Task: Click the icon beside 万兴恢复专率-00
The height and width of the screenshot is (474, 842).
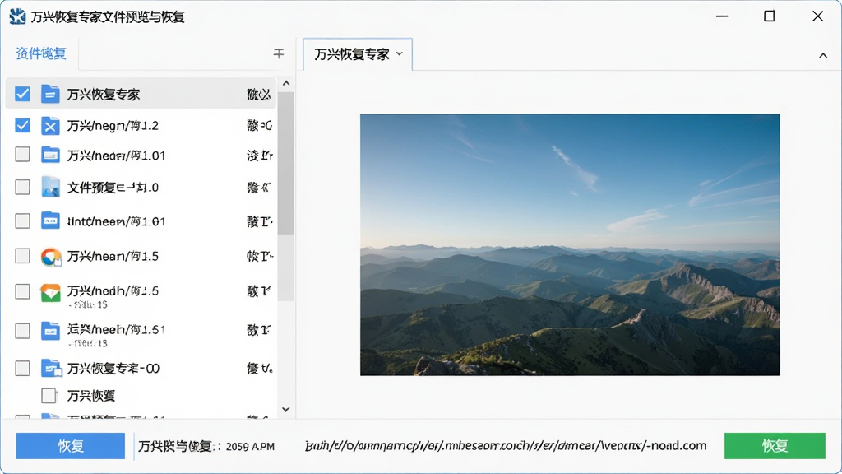Action: (52, 368)
